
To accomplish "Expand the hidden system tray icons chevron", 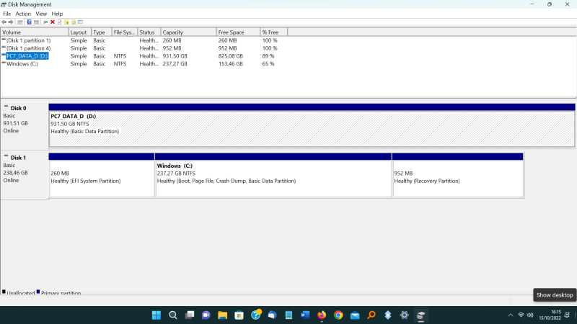I will [x=511, y=315].
